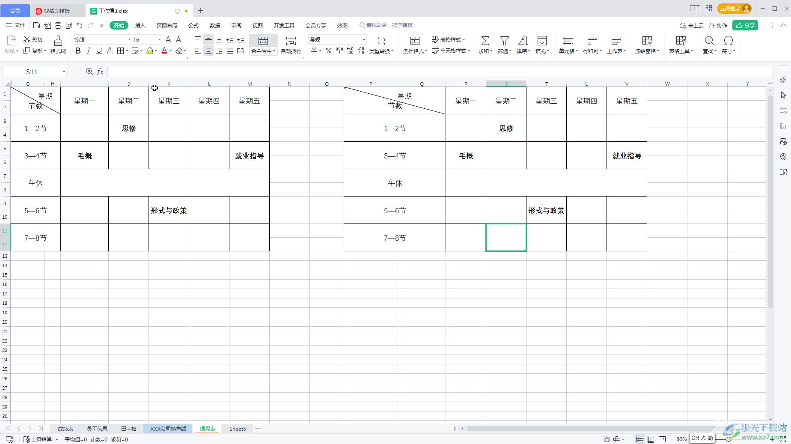Click the percent style icon

[329, 51]
